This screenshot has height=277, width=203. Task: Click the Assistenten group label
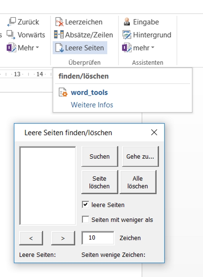click(148, 62)
